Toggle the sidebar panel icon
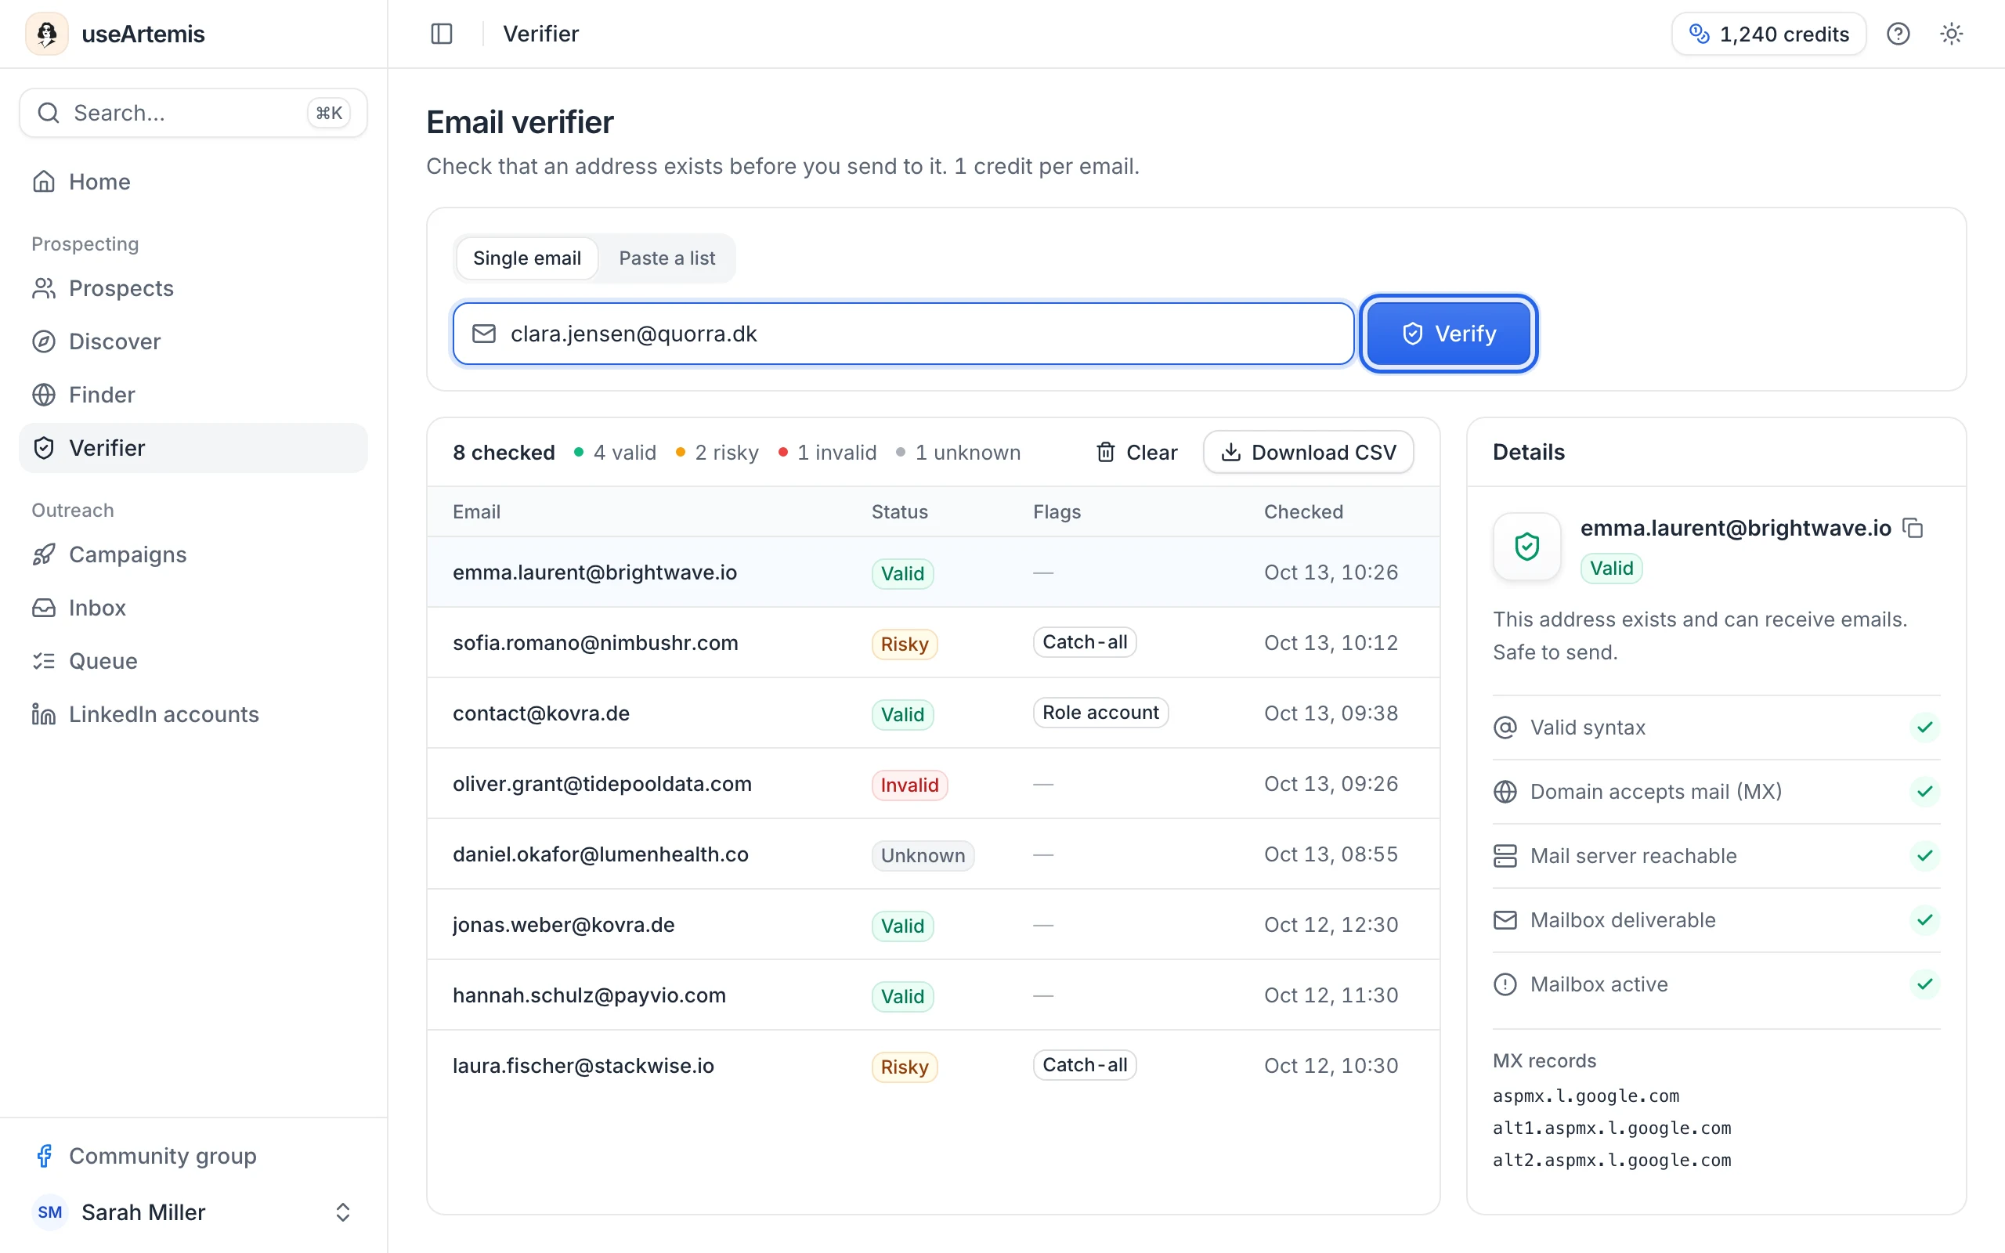Screen dimensions: 2005x1253 442,34
